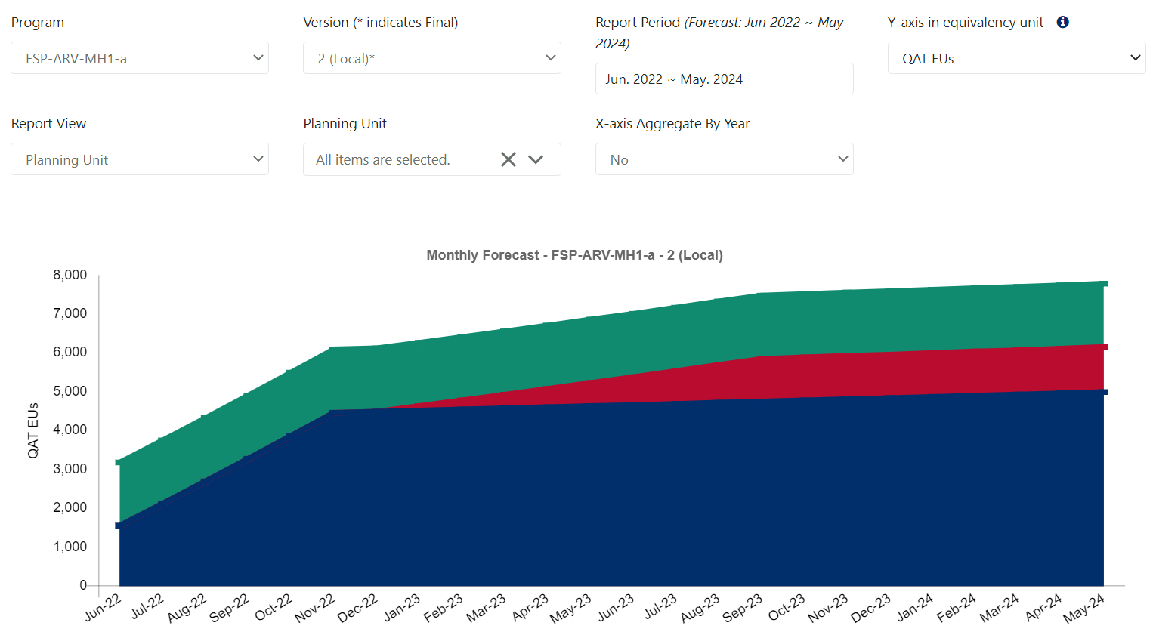Screen dimensions: 1153x635
Task: Click the chart title Monthly Forecast - FSP-ARV-MH1-a
Action: (x=574, y=255)
